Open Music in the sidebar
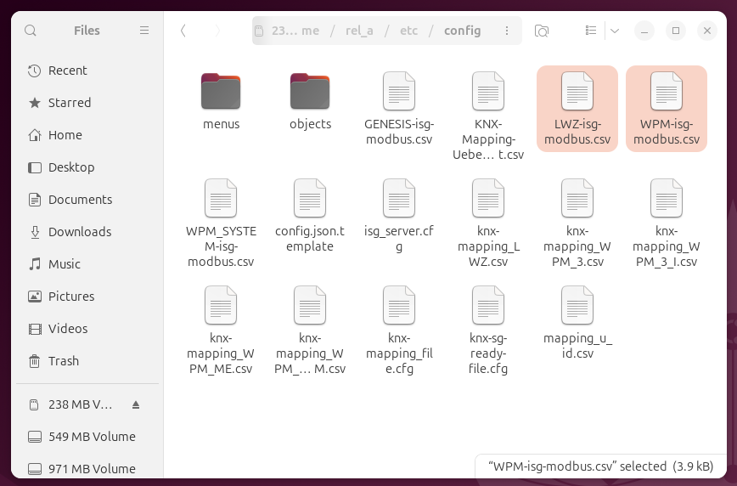737x486 pixels. (x=87, y=264)
